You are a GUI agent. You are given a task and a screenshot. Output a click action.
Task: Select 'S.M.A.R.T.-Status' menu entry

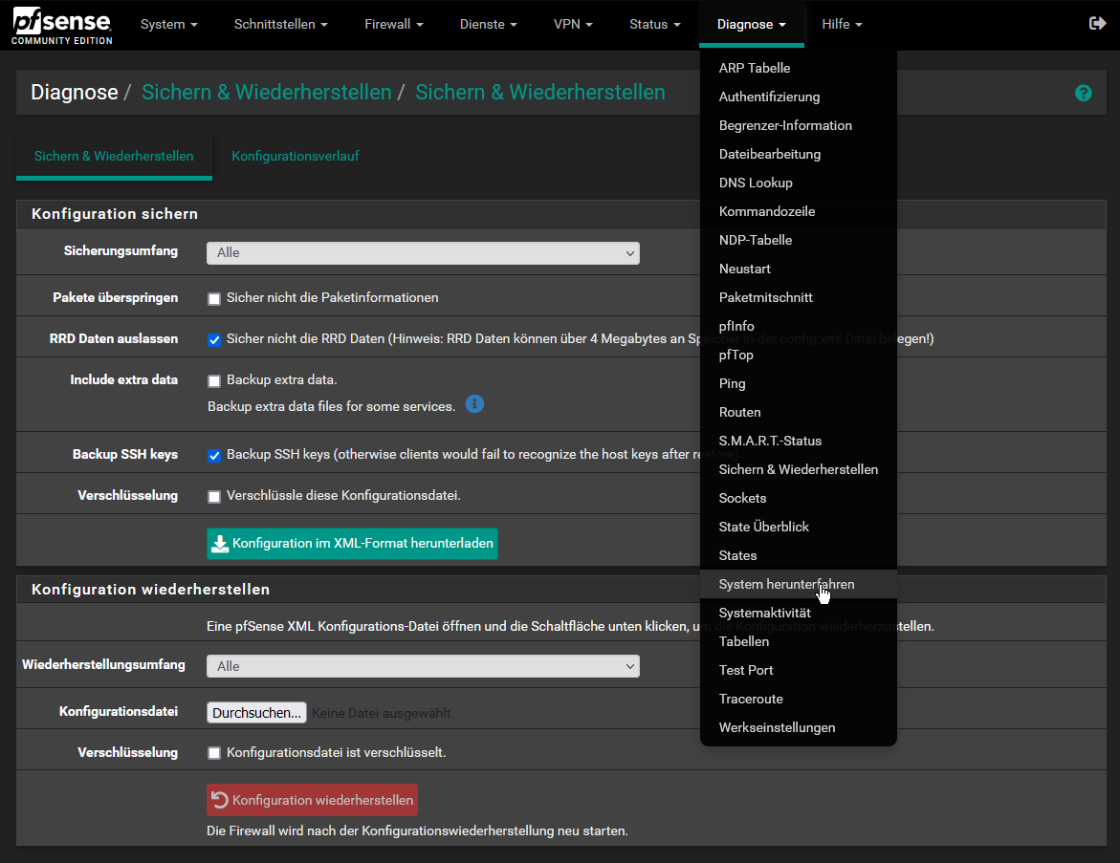798,441
